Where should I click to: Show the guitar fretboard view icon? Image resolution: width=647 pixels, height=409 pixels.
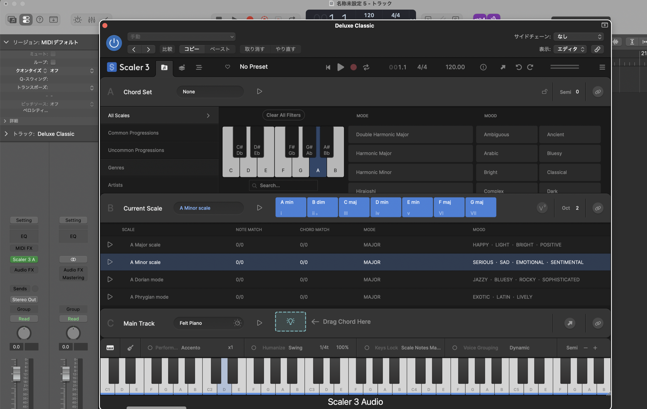(130, 348)
